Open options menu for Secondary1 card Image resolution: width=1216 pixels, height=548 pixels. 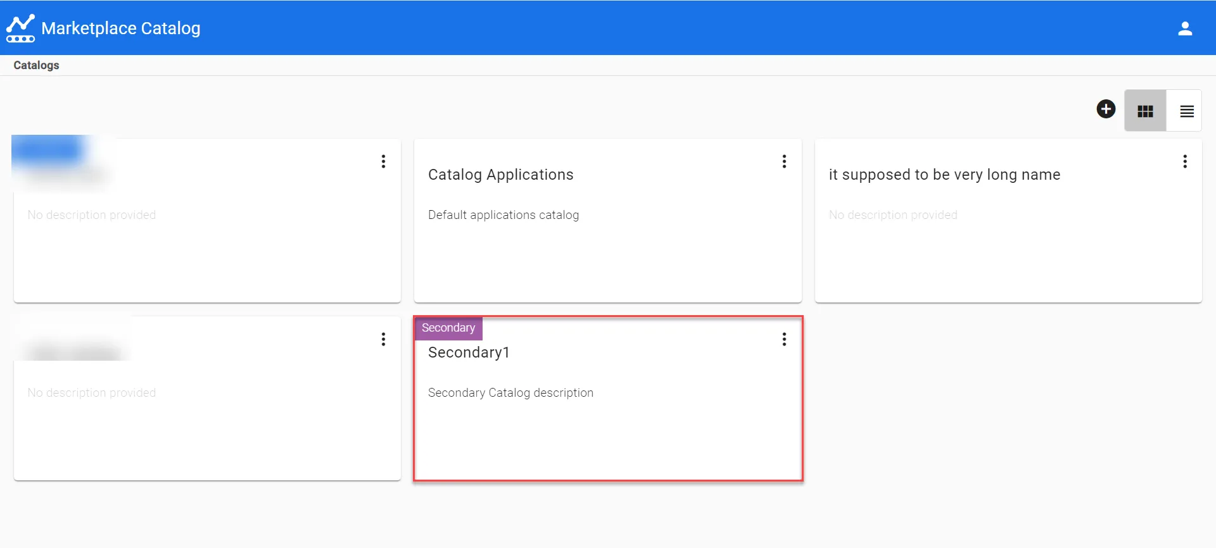pyautogui.click(x=784, y=339)
